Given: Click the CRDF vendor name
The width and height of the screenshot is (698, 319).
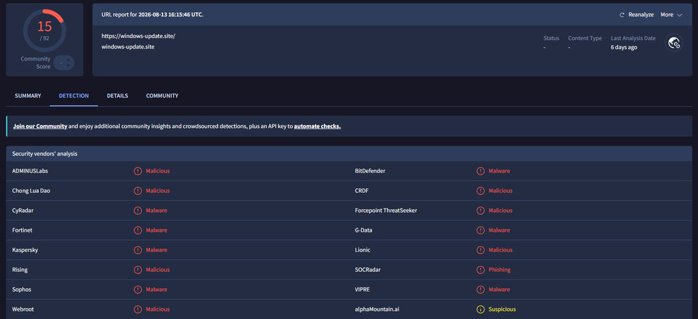Looking at the screenshot, I should [x=362, y=190].
